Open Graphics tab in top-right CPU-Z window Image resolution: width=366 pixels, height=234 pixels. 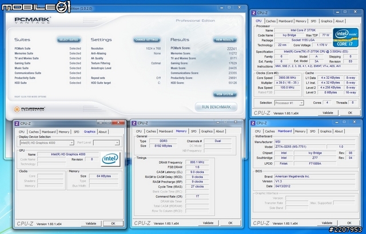(x=327, y=21)
